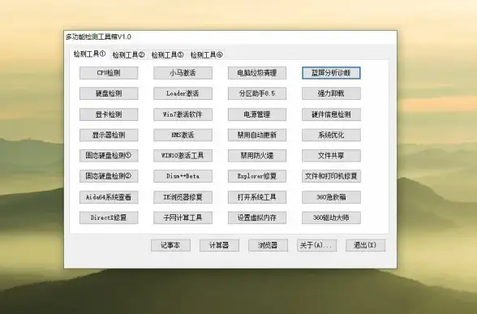This screenshot has height=314, width=477.
Task: Open 记事本 notepad
Action: [170, 245]
